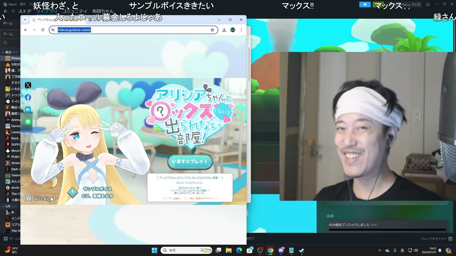Open the 実況・配信のガイドライン link
The height and width of the screenshot is (256, 456).
[201, 198]
